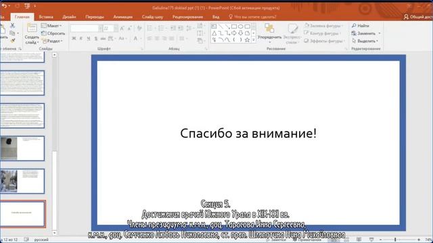Screen dimensions: 433x243
Task: Go to the Слайд-шоу tab
Action: pos(152,17)
